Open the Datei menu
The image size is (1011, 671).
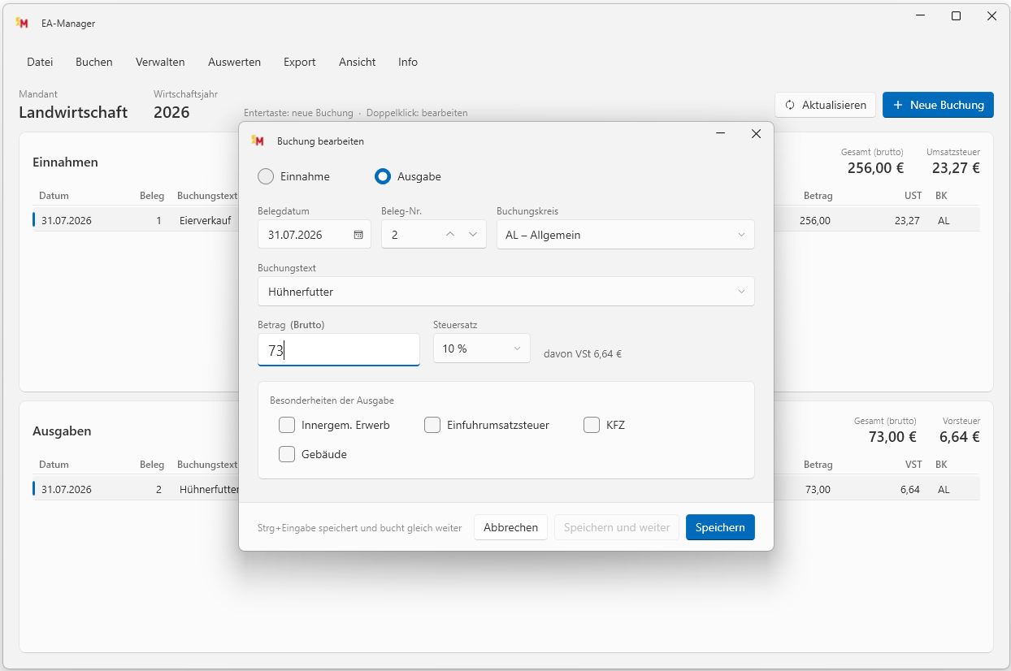point(40,62)
